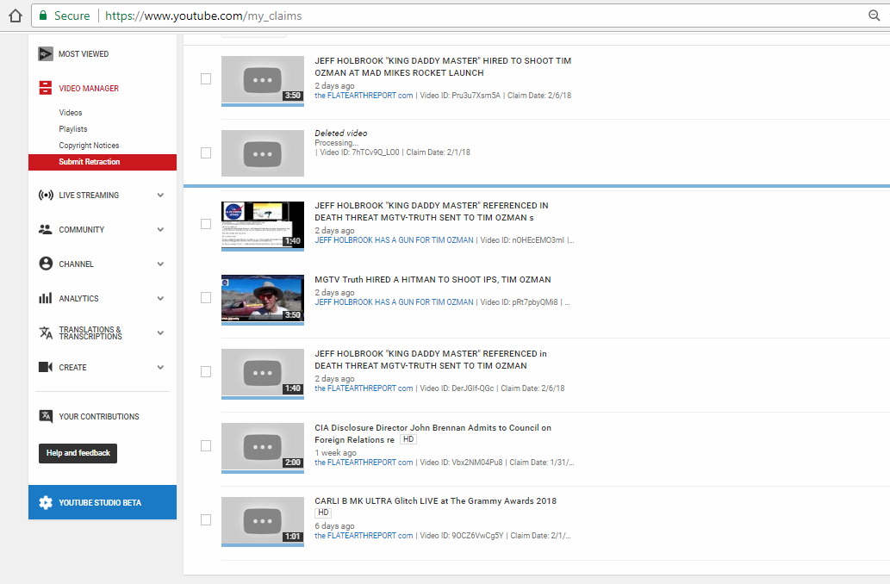Expand Translations & Transcriptions chevron
This screenshot has width=890, height=584.
coord(160,332)
